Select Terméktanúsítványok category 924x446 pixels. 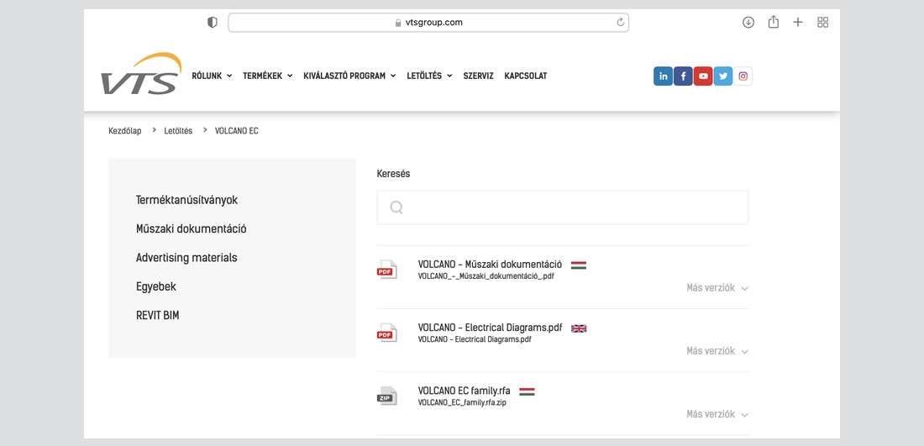tap(186, 200)
